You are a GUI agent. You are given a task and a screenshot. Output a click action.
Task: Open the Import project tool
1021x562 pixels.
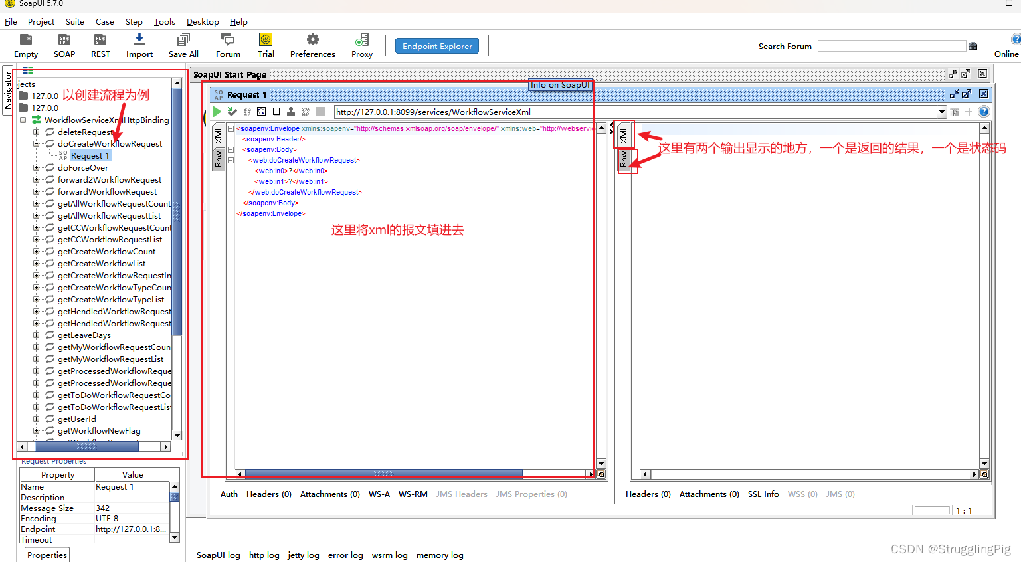139,46
